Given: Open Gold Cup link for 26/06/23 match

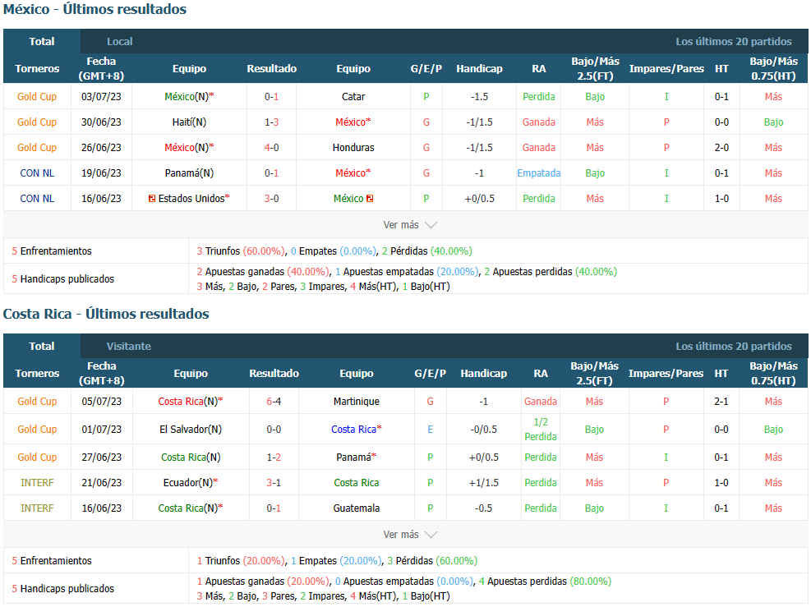Looking at the screenshot, I should coord(37,147).
